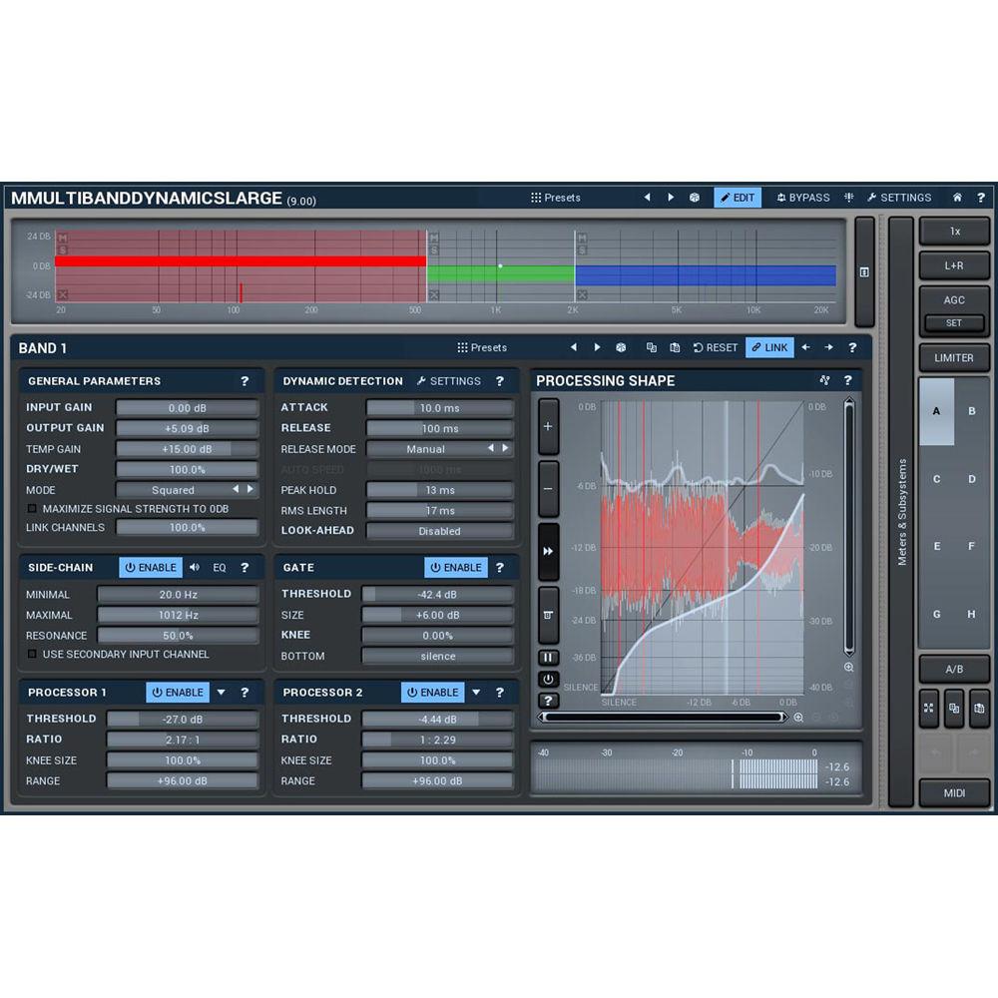The height and width of the screenshot is (998, 998).
Task: Click the paste settings icon on Band 1 toolbar
Action: (x=675, y=347)
